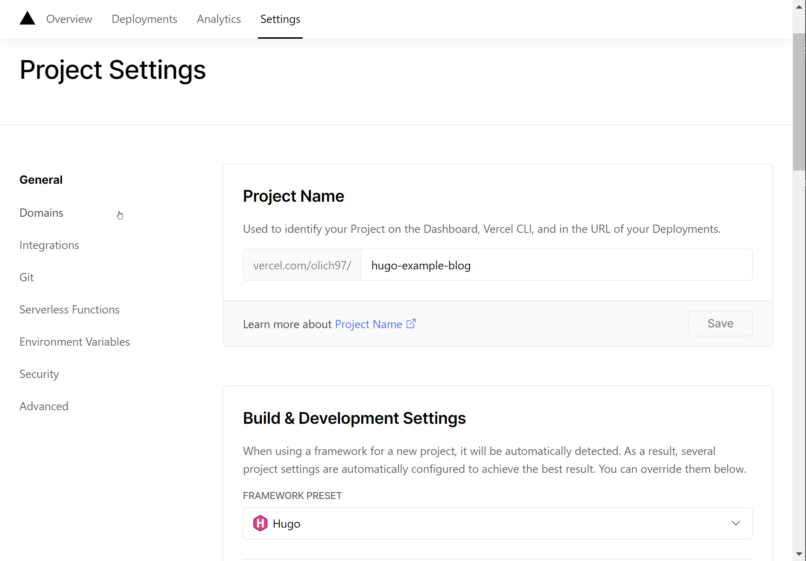This screenshot has width=806, height=561.
Task: Expand the Framework Preset chevron
Action: pyautogui.click(x=736, y=523)
